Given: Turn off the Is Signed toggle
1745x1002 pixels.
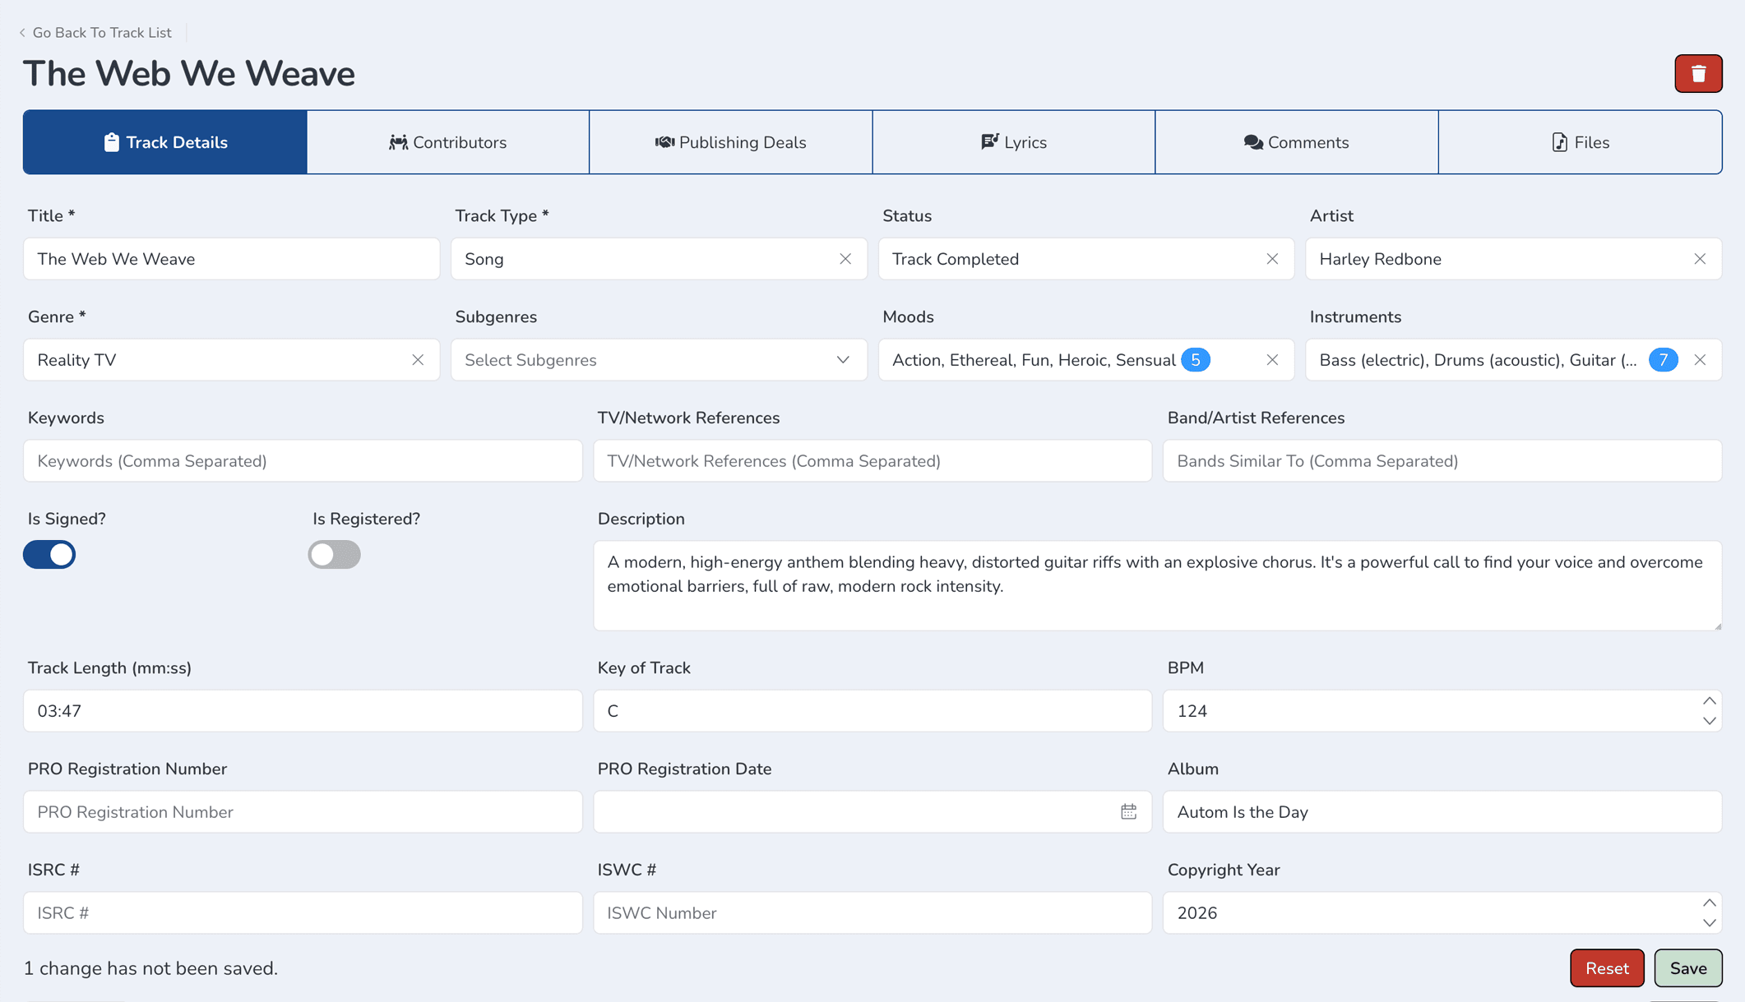Looking at the screenshot, I should click(49, 555).
